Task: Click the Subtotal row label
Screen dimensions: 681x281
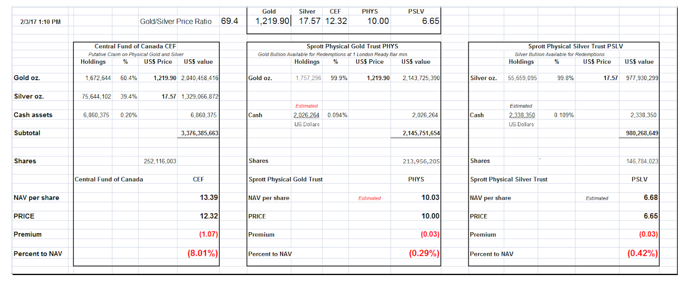Action: (x=27, y=133)
